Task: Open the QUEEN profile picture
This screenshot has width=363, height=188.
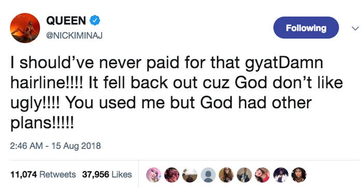Action: [x=25, y=28]
